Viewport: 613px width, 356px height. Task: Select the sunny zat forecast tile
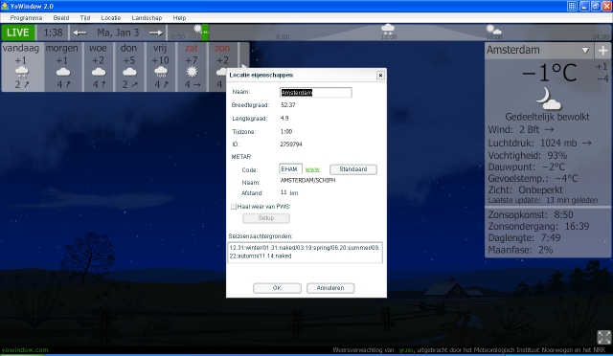click(192, 67)
